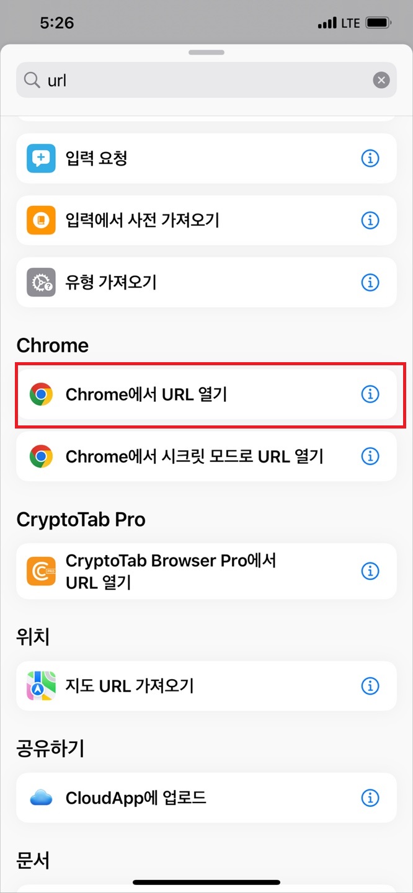Tap the 유형 가져오기 gear icon
The height and width of the screenshot is (893, 413).
point(42,283)
